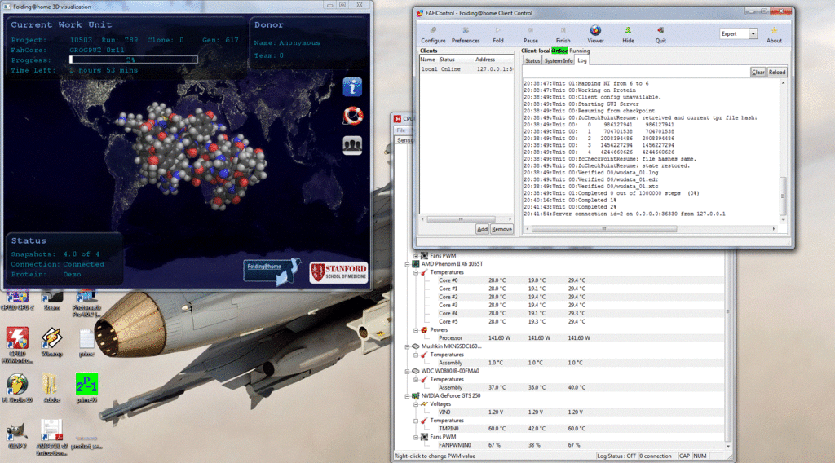Collapse the NVIDIA GeForce GTS 250 node
Viewport: 835px width, 463px height.
pyautogui.click(x=408, y=396)
